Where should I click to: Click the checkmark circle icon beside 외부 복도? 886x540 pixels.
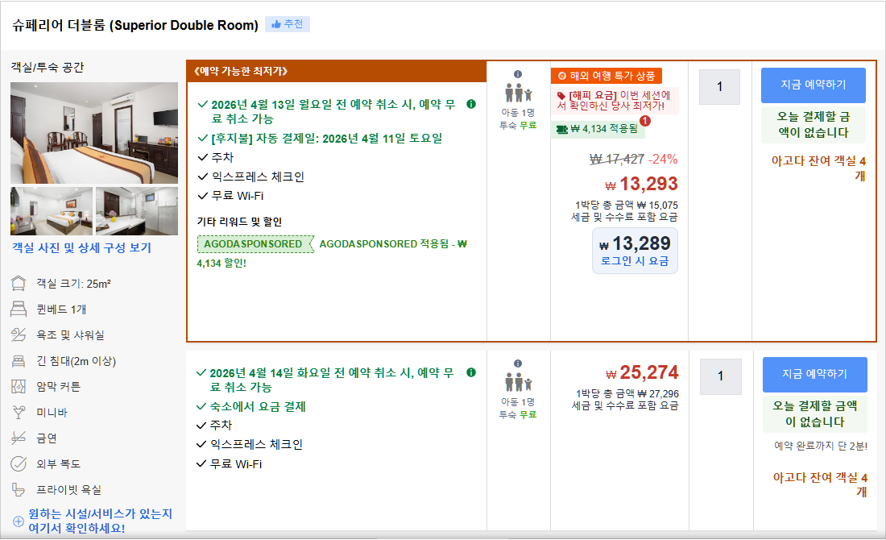[19, 463]
